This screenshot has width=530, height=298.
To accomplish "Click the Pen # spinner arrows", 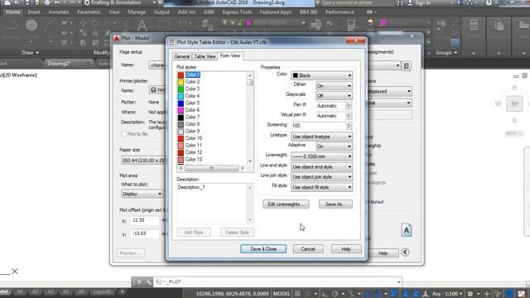I will (349, 106).
